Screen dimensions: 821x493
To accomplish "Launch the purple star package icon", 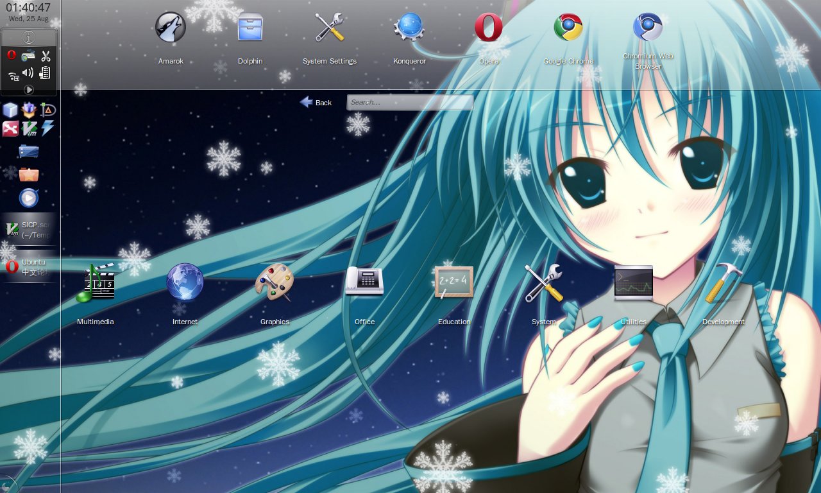I will [x=29, y=110].
